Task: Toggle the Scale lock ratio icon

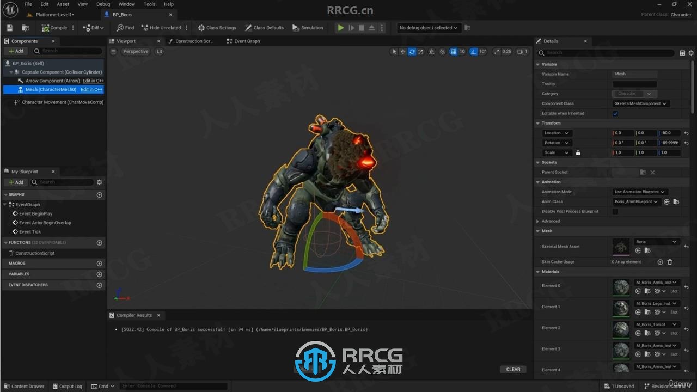Action: (x=578, y=153)
